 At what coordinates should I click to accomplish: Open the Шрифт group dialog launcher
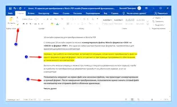(64, 29)
